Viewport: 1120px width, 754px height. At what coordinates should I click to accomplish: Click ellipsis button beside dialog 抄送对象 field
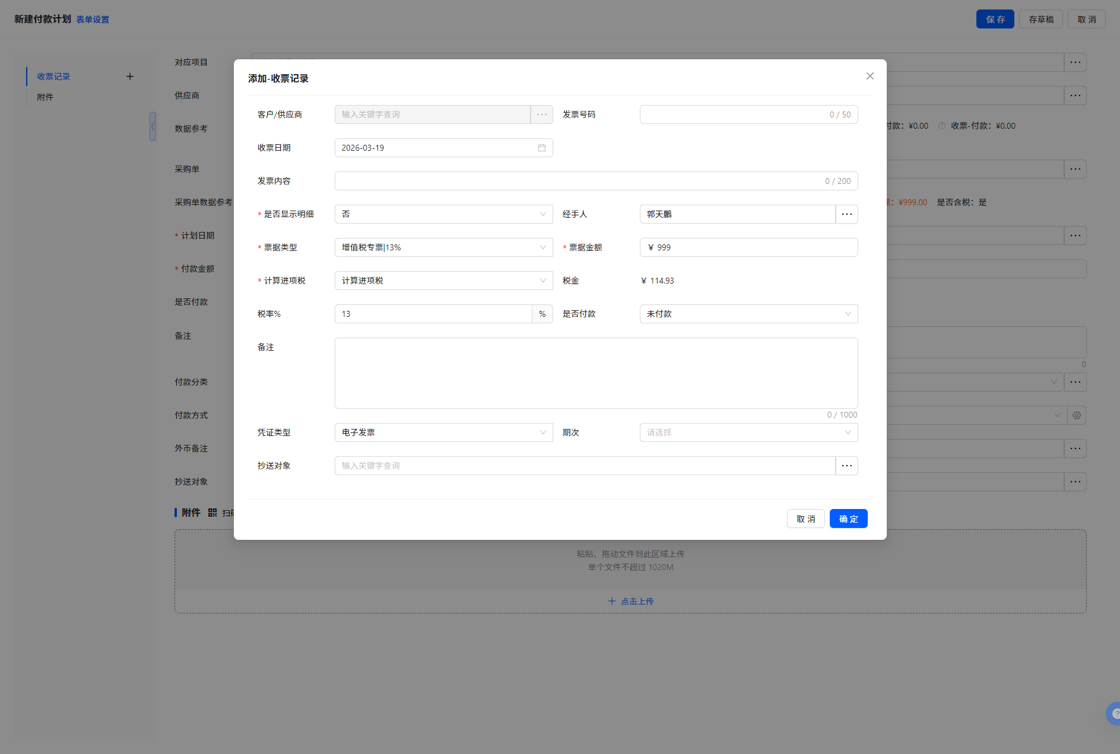846,466
